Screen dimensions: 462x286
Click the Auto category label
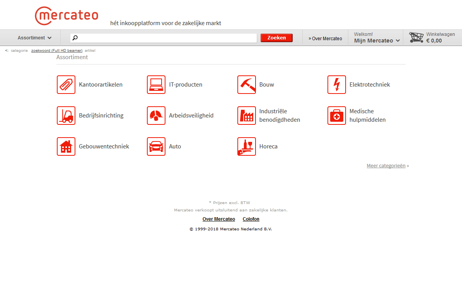coord(175,146)
